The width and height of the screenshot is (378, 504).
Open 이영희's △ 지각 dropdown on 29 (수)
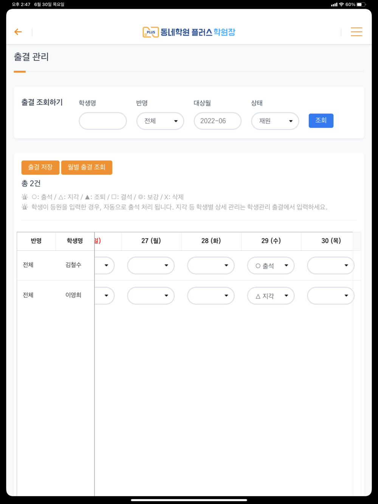271,296
